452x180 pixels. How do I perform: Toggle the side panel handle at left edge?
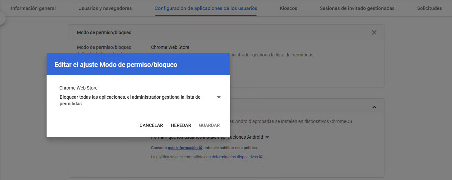[x=2, y=18]
